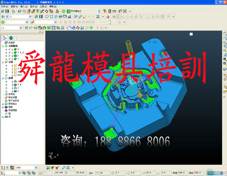Screen dimensions: 227x176
Task: Open the 插入 menu
Action: pyautogui.click(x=24, y=6)
